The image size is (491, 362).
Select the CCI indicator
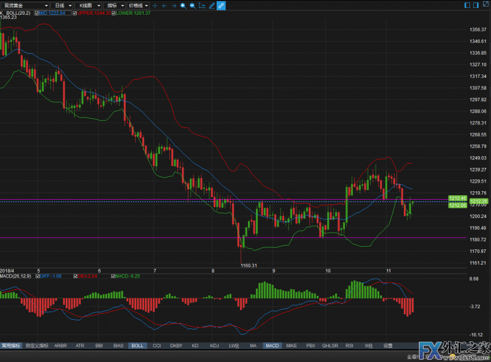click(x=157, y=345)
